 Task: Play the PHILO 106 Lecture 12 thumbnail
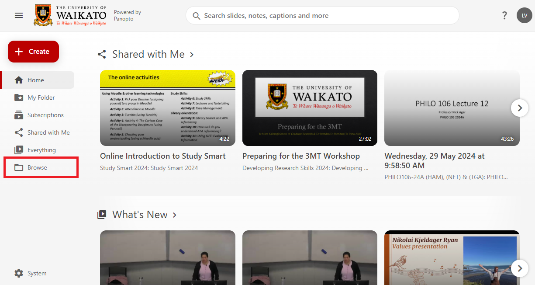coord(452,108)
